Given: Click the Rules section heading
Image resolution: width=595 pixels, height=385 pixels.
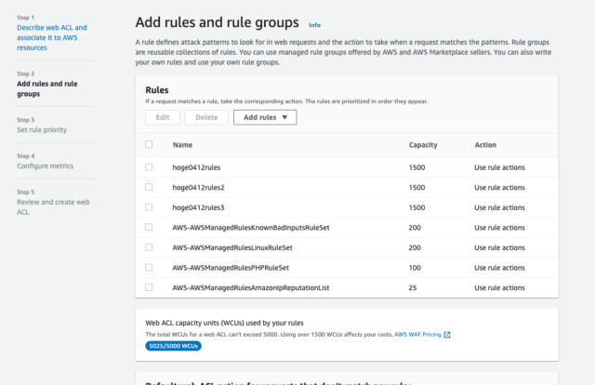Looking at the screenshot, I should (x=157, y=90).
